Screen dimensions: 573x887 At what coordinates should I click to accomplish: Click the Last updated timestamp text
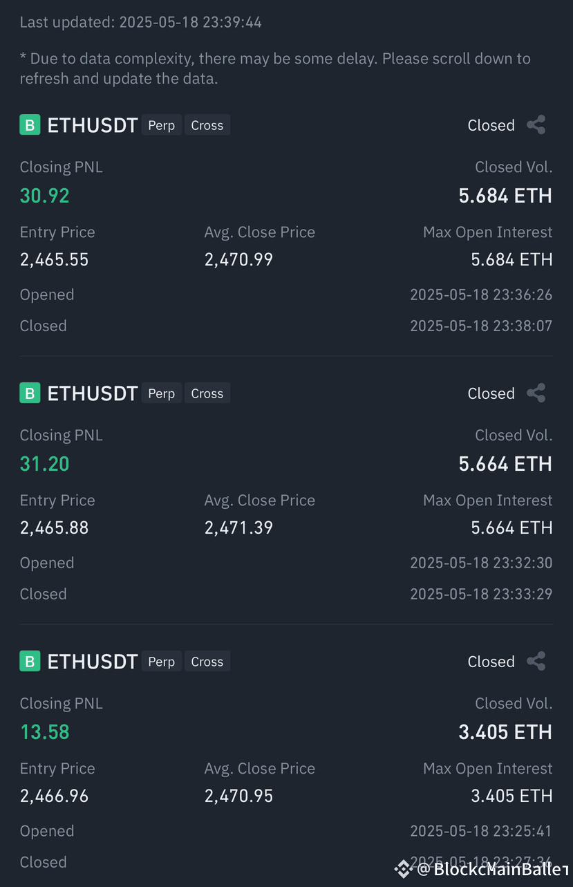click(x=141, y=22)
